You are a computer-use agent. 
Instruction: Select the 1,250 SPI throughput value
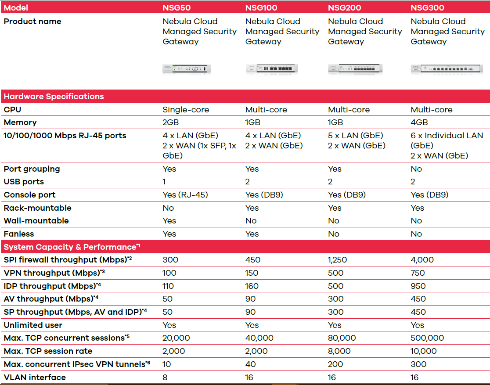(338, 260)
